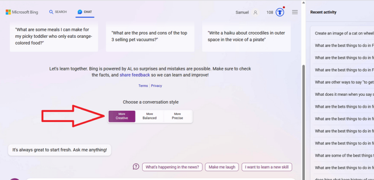Open recent activity "Create an image of a cat on wheel"

click(x=344, y=33)
